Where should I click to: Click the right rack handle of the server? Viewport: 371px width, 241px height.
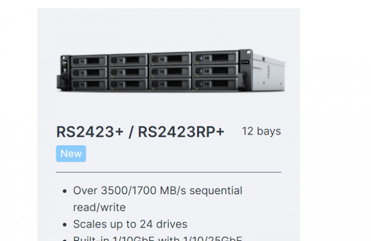(x=243, y=81)
